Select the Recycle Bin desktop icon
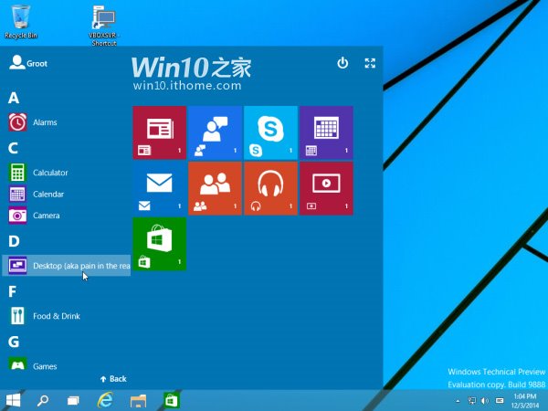This screenshot has height=411, width=548. point(21,22)
